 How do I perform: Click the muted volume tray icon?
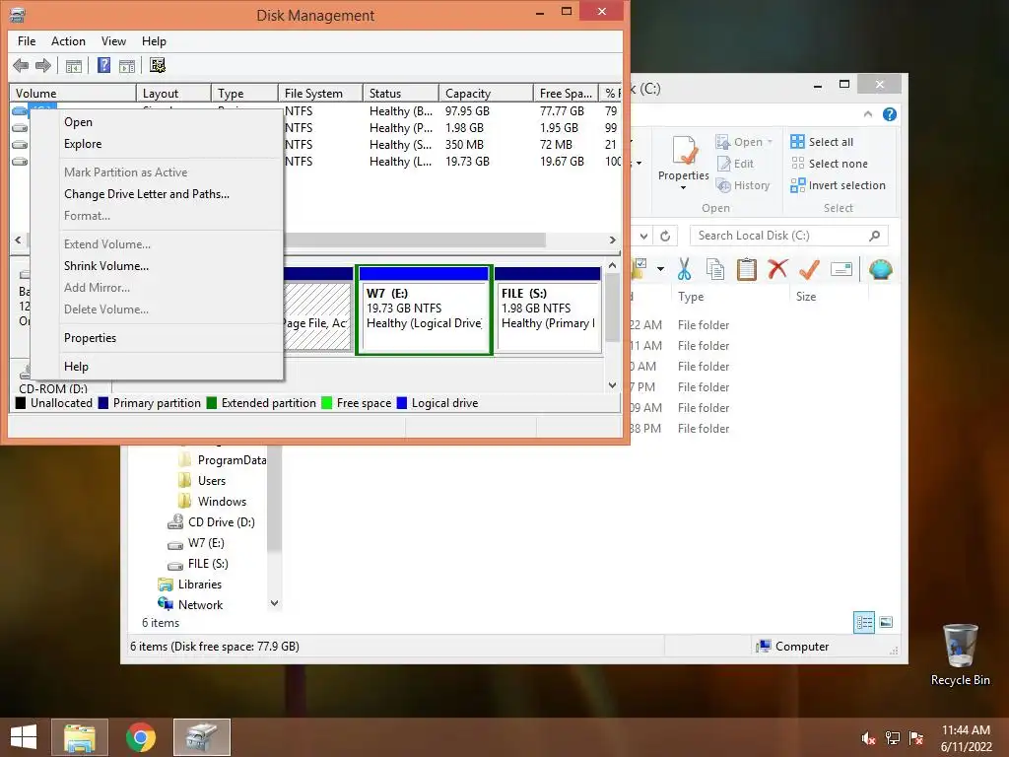[868, 738]
